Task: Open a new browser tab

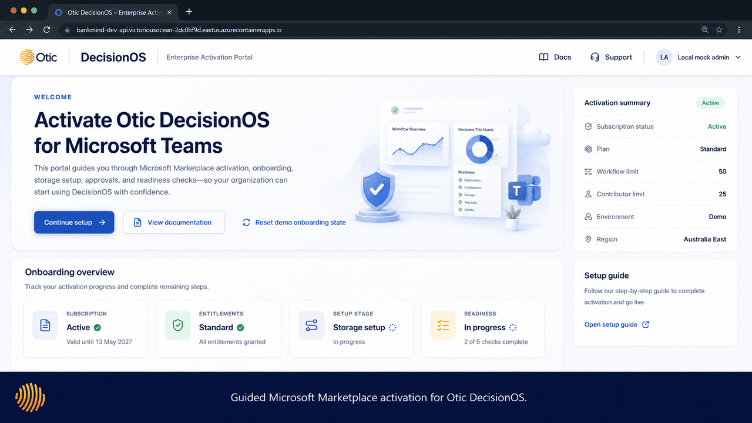Action: pyautogui.click(x=189, y=11)
